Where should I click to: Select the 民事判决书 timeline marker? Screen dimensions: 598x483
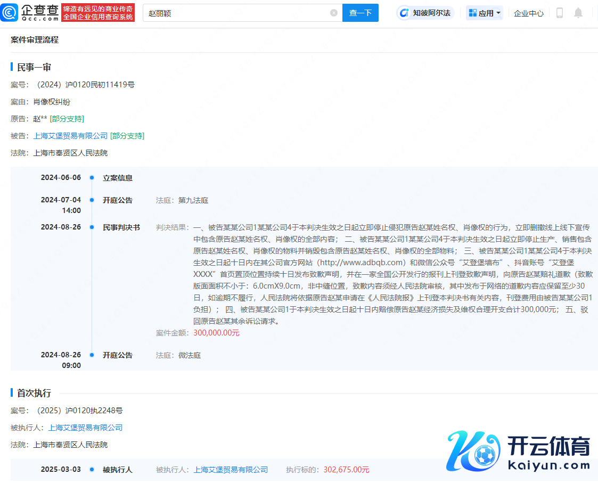pyautogui.click(x=92, y=227)
